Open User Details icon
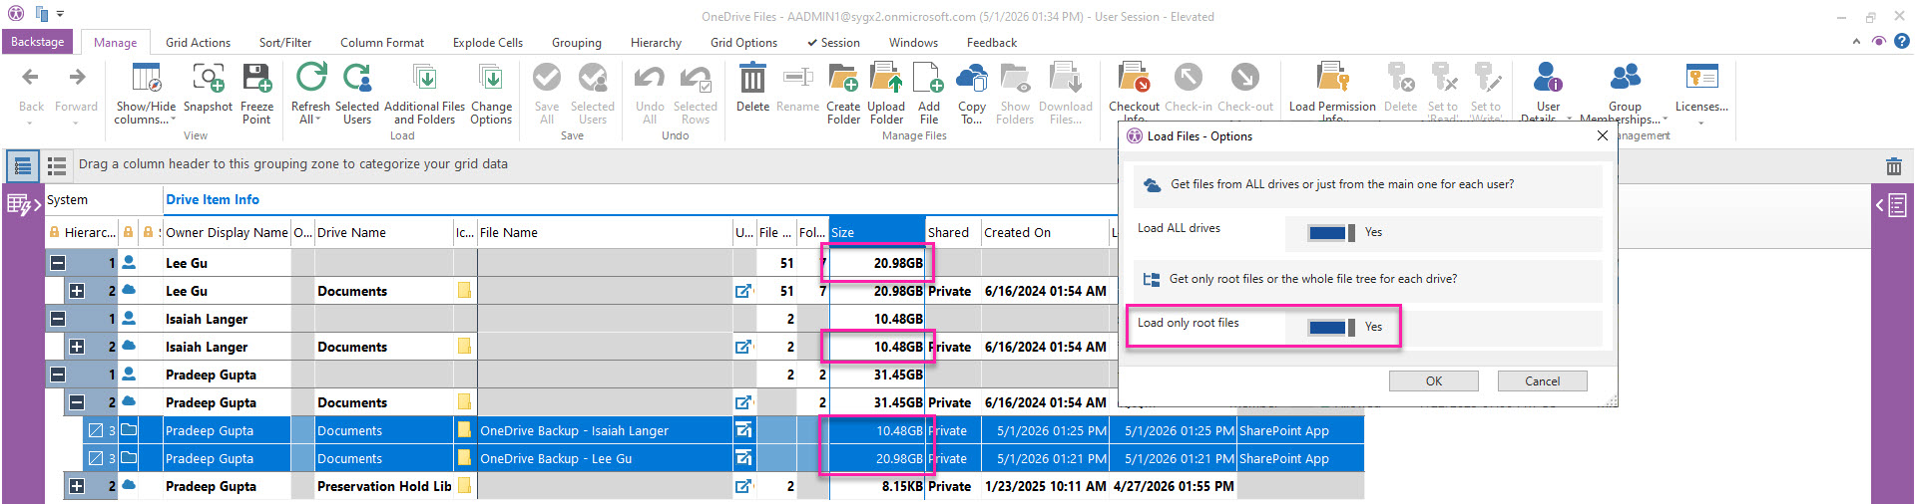 pos(1548,78)
